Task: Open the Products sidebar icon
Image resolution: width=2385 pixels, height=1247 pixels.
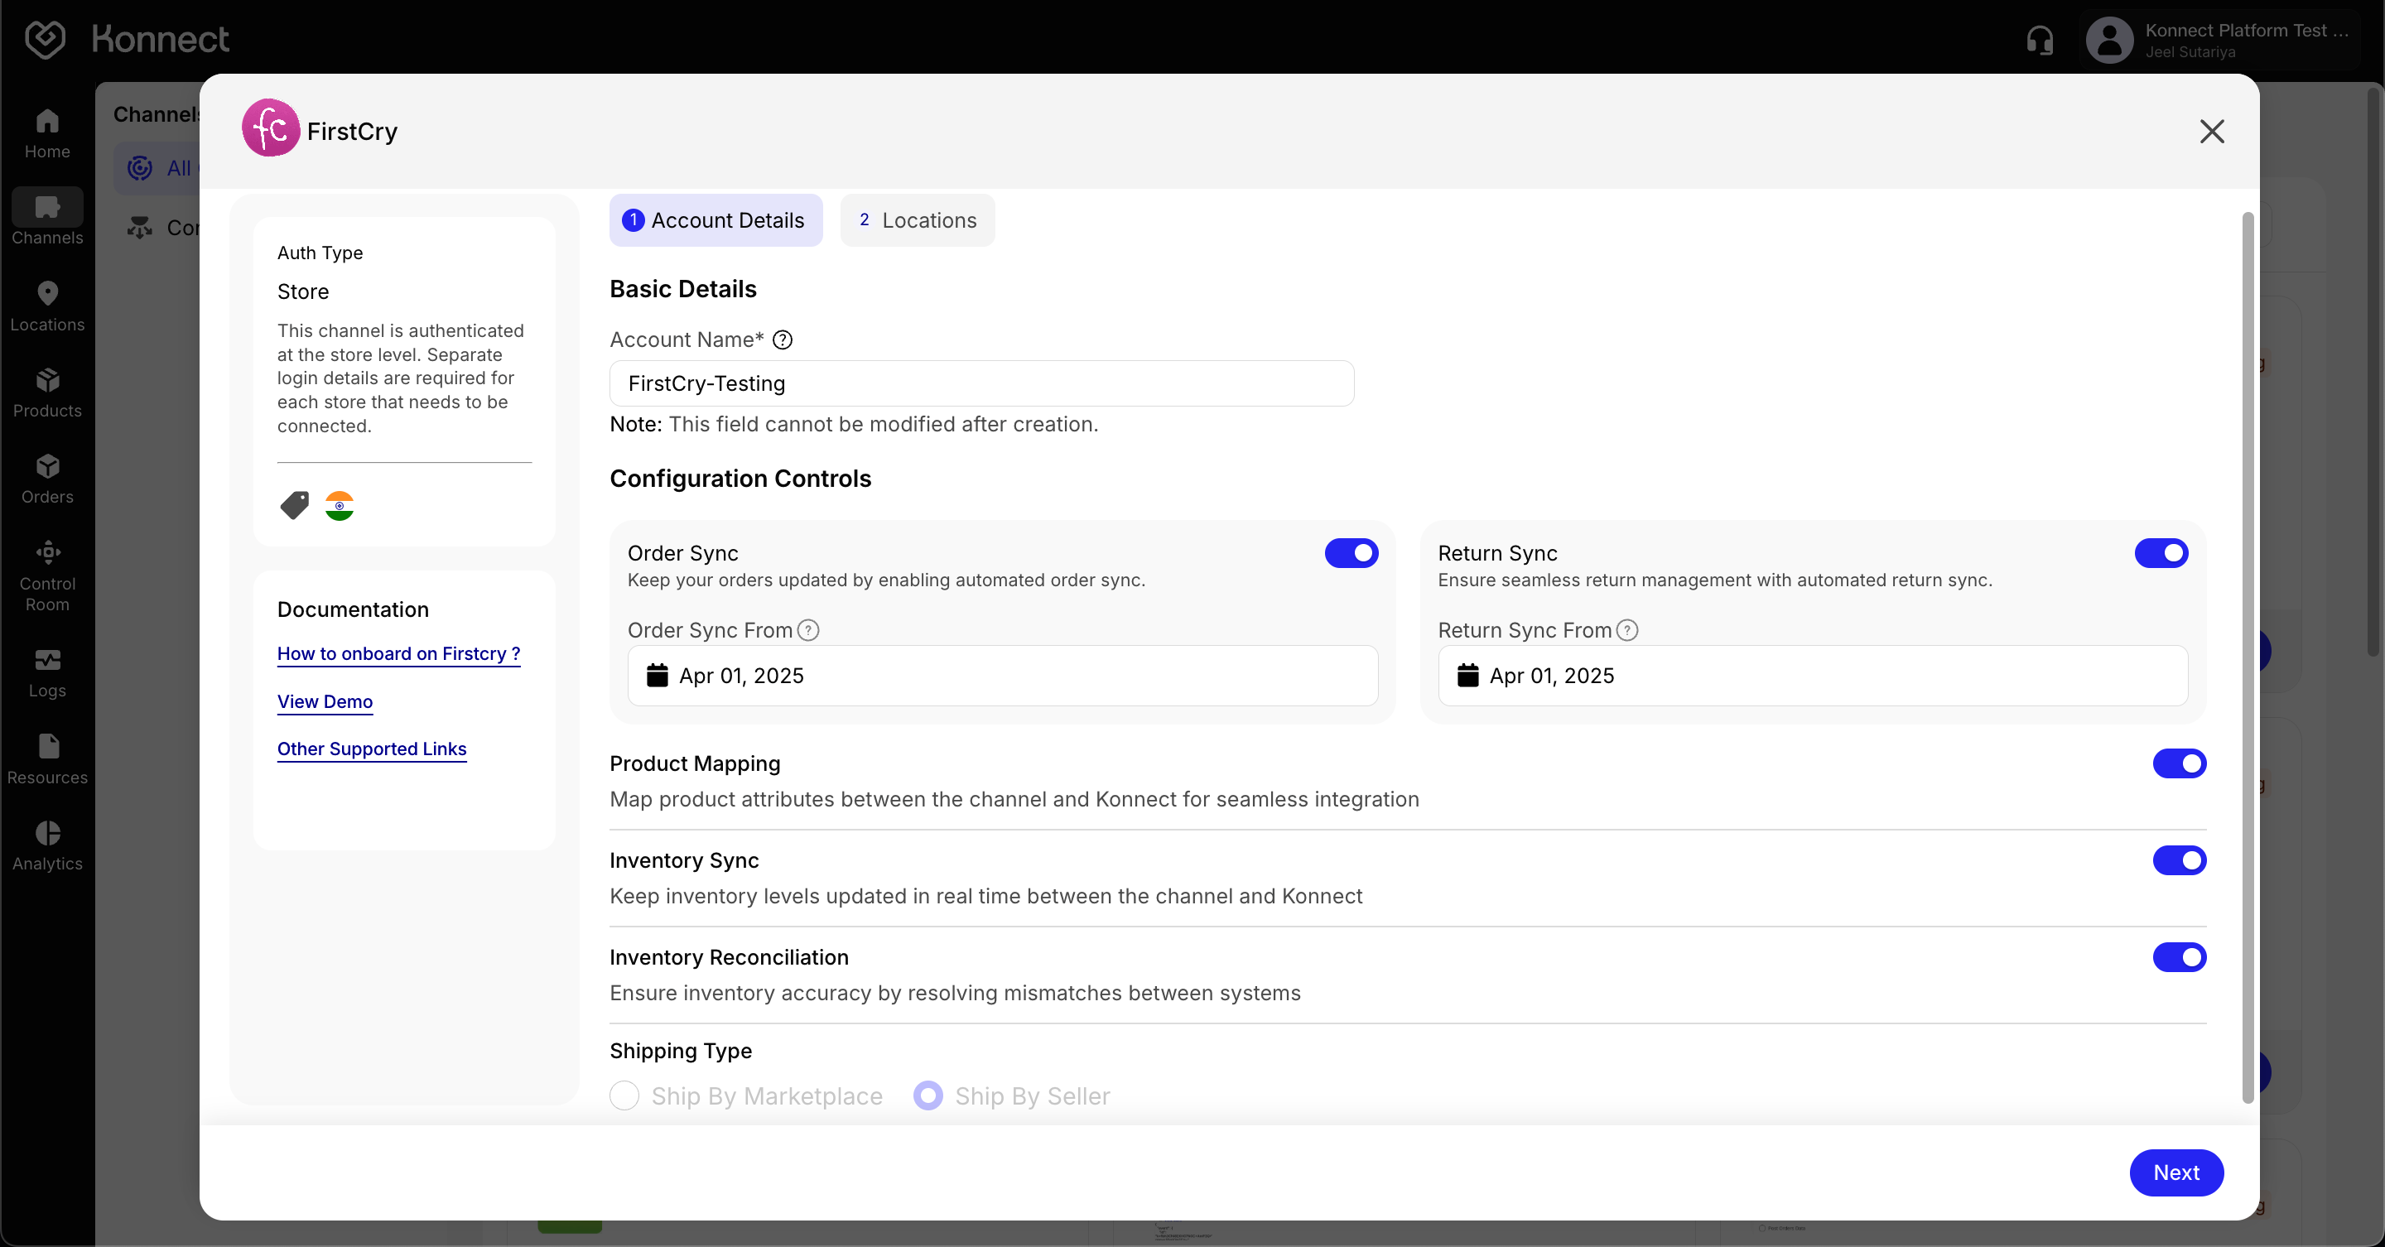Action: pos(47,393)
